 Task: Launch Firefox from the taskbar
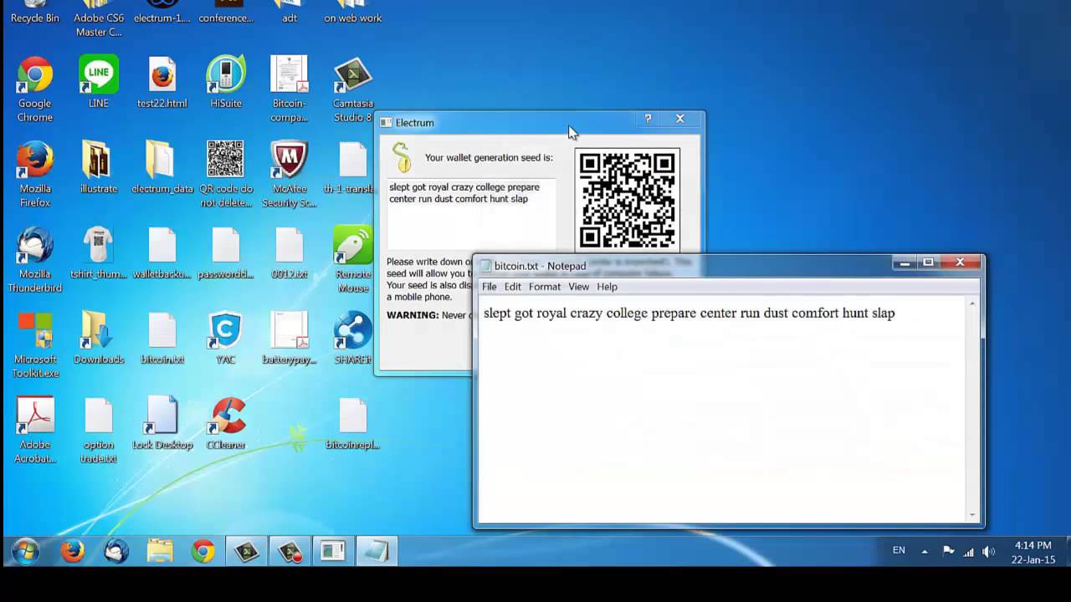[73, 551]
